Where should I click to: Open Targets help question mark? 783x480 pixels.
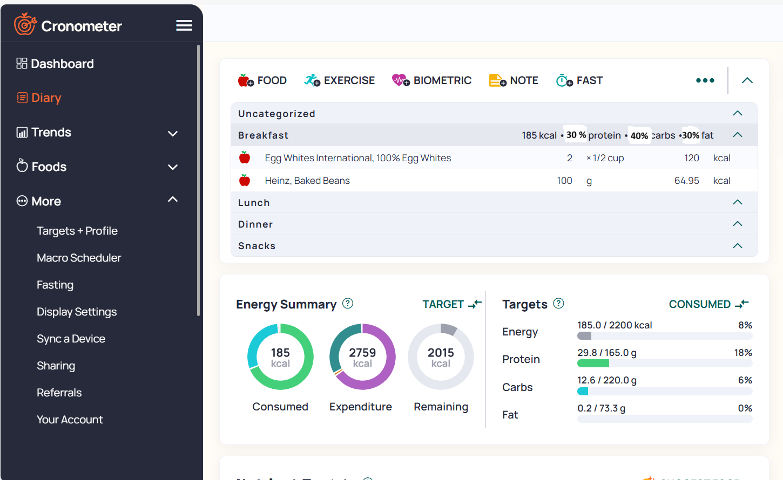coord(559,303)
